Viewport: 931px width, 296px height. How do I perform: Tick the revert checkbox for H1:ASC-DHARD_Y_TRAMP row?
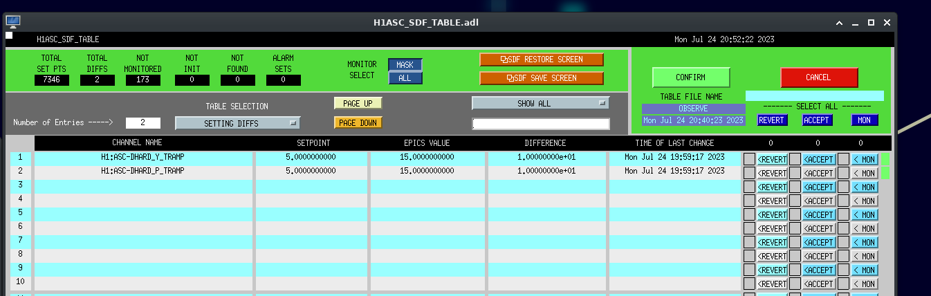(749, 159)
